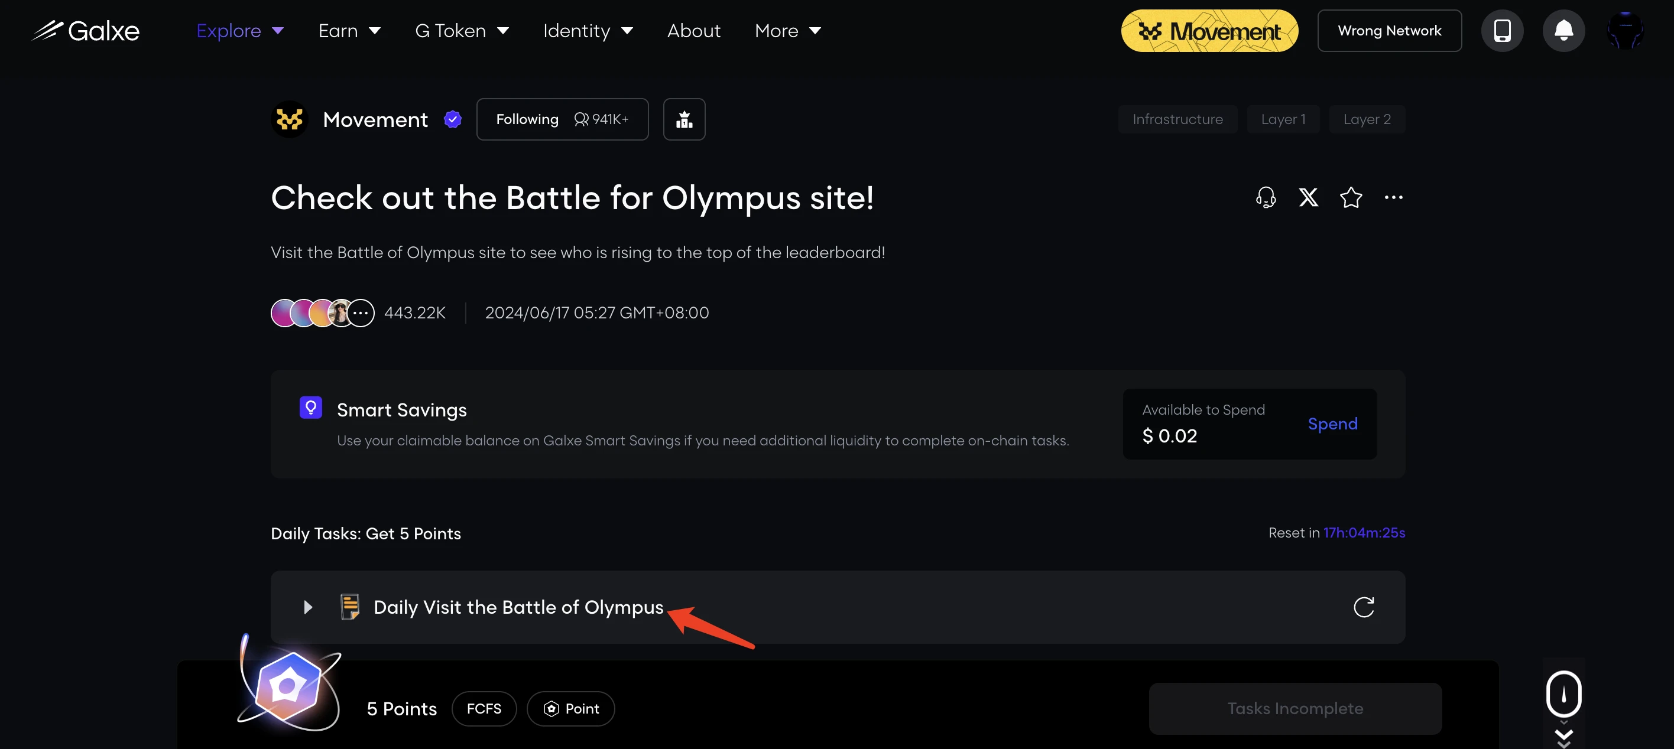
Task: Click the FCFS badge on daily task
Action: (485, 708)
